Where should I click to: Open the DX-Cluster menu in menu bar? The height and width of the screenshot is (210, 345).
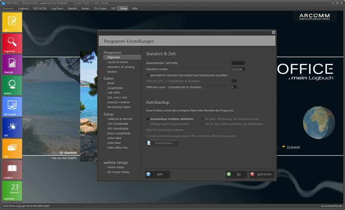(x=100, y=8)
